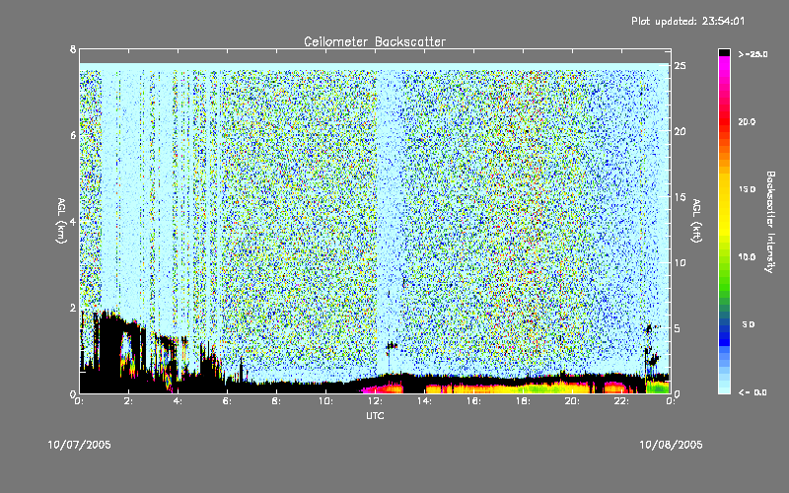789x493 pixels.
Task: Select the left "AGL (km)" axis label
Action: (61, 220)
